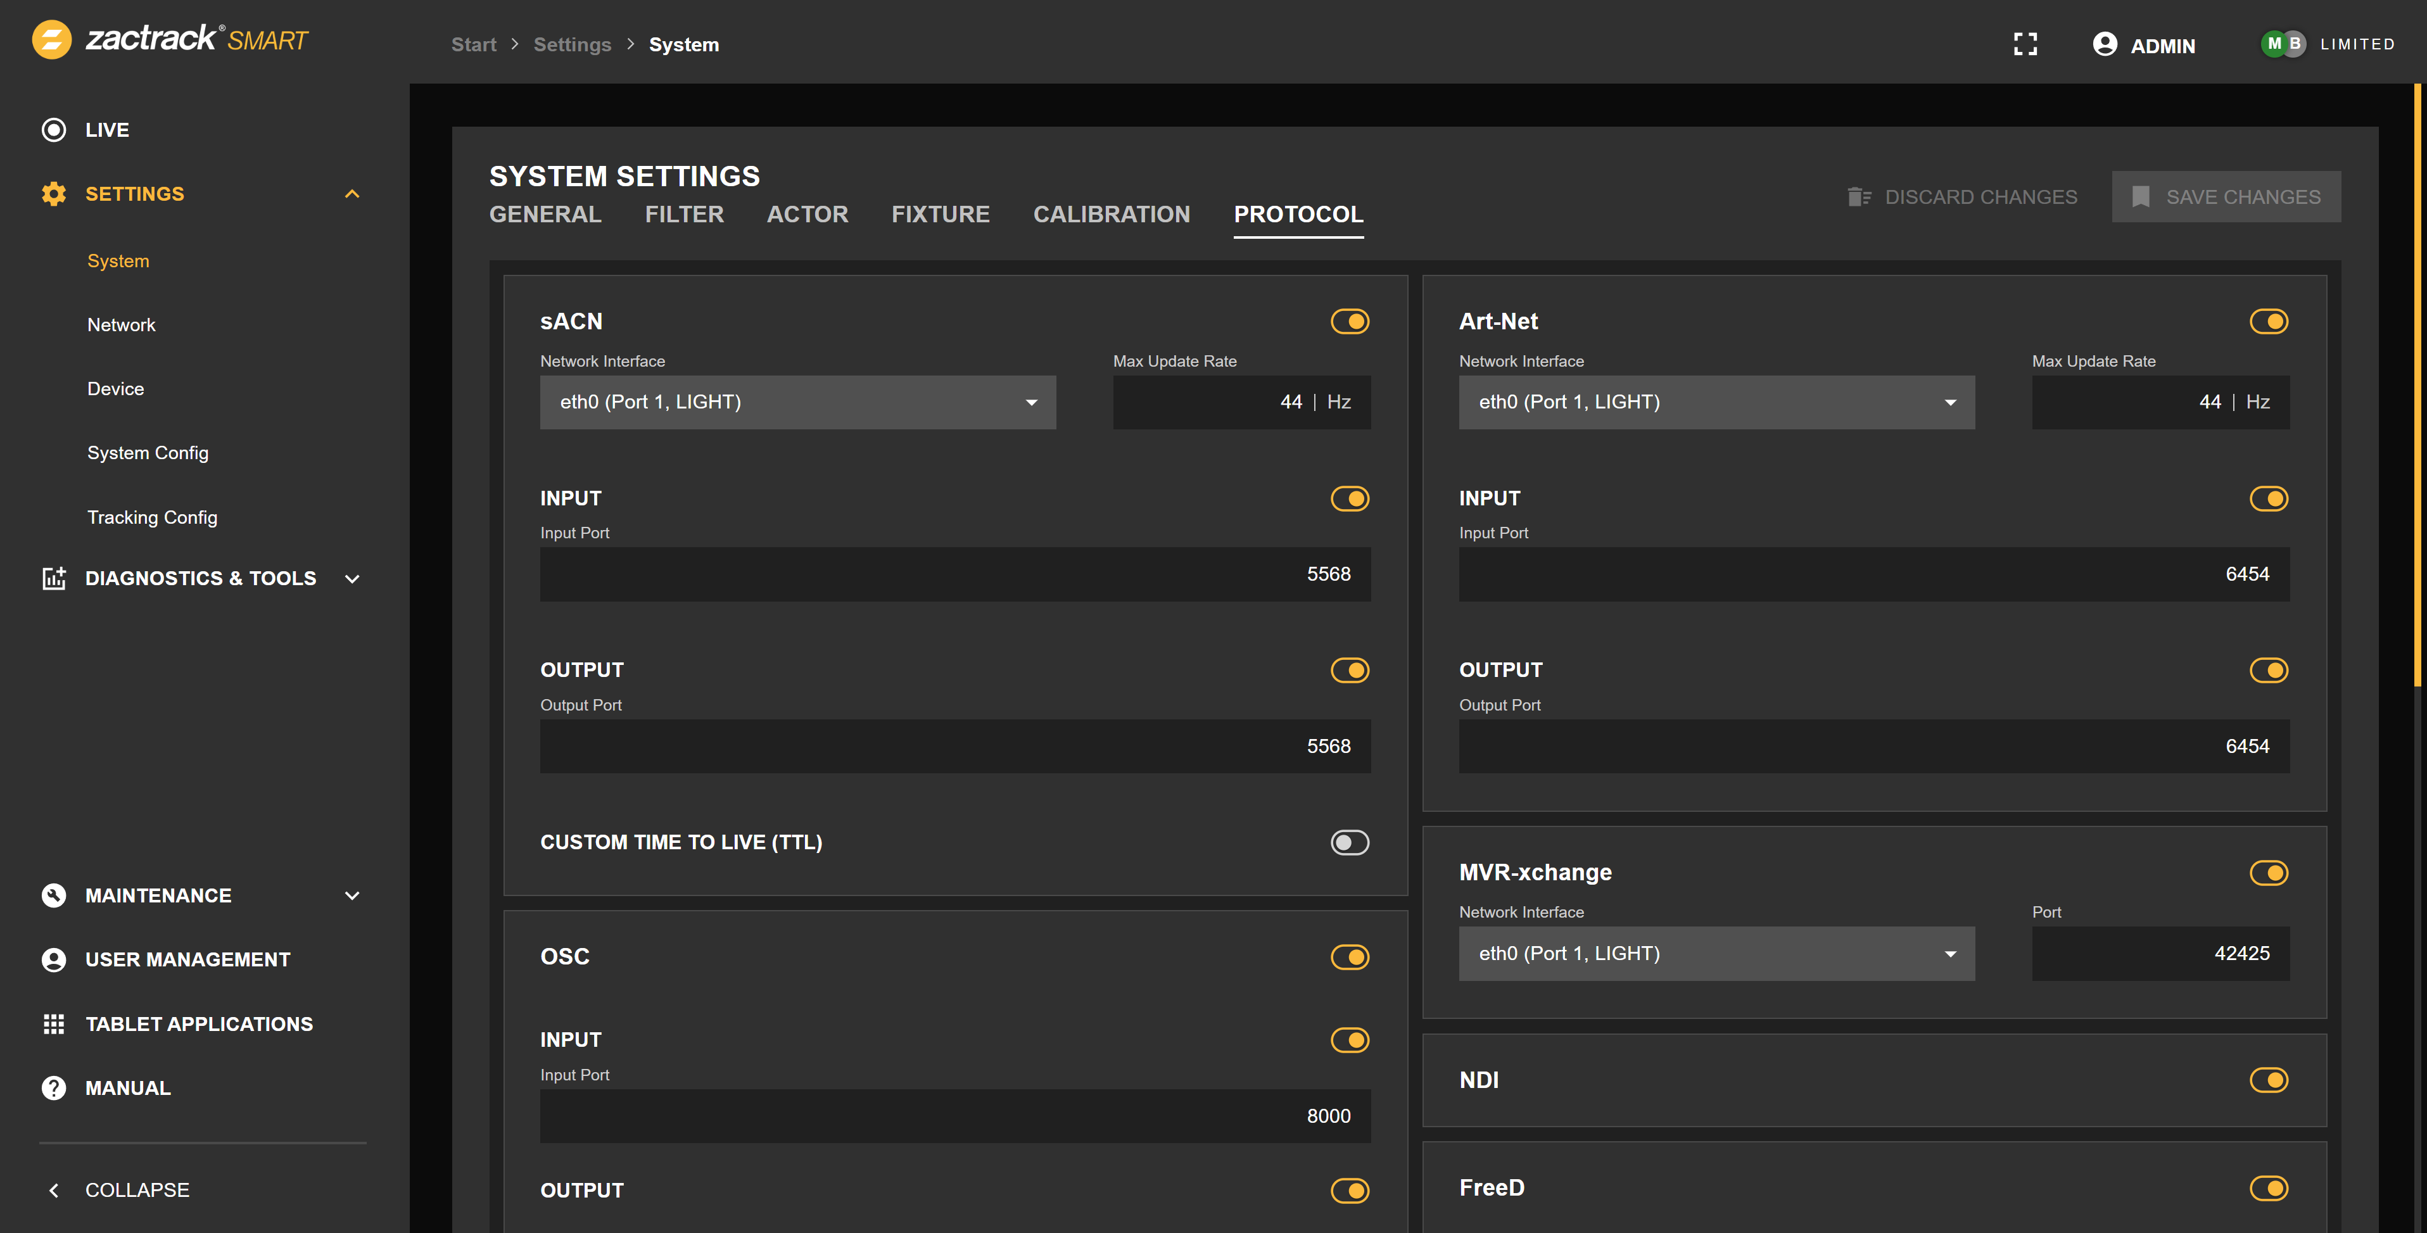2427x1233 pixels.
Task: Toggle Art-Net OUTPUT switch
Action: 2269,671
